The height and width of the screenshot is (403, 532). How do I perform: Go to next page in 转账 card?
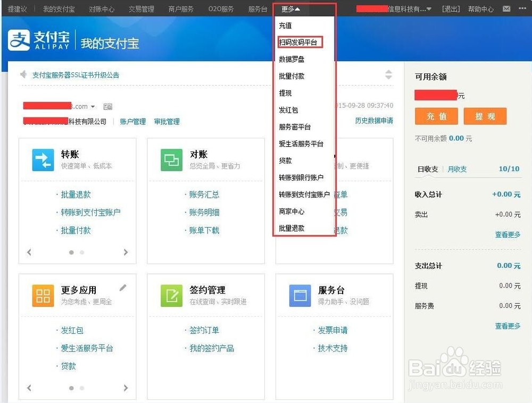pos(126,252)
